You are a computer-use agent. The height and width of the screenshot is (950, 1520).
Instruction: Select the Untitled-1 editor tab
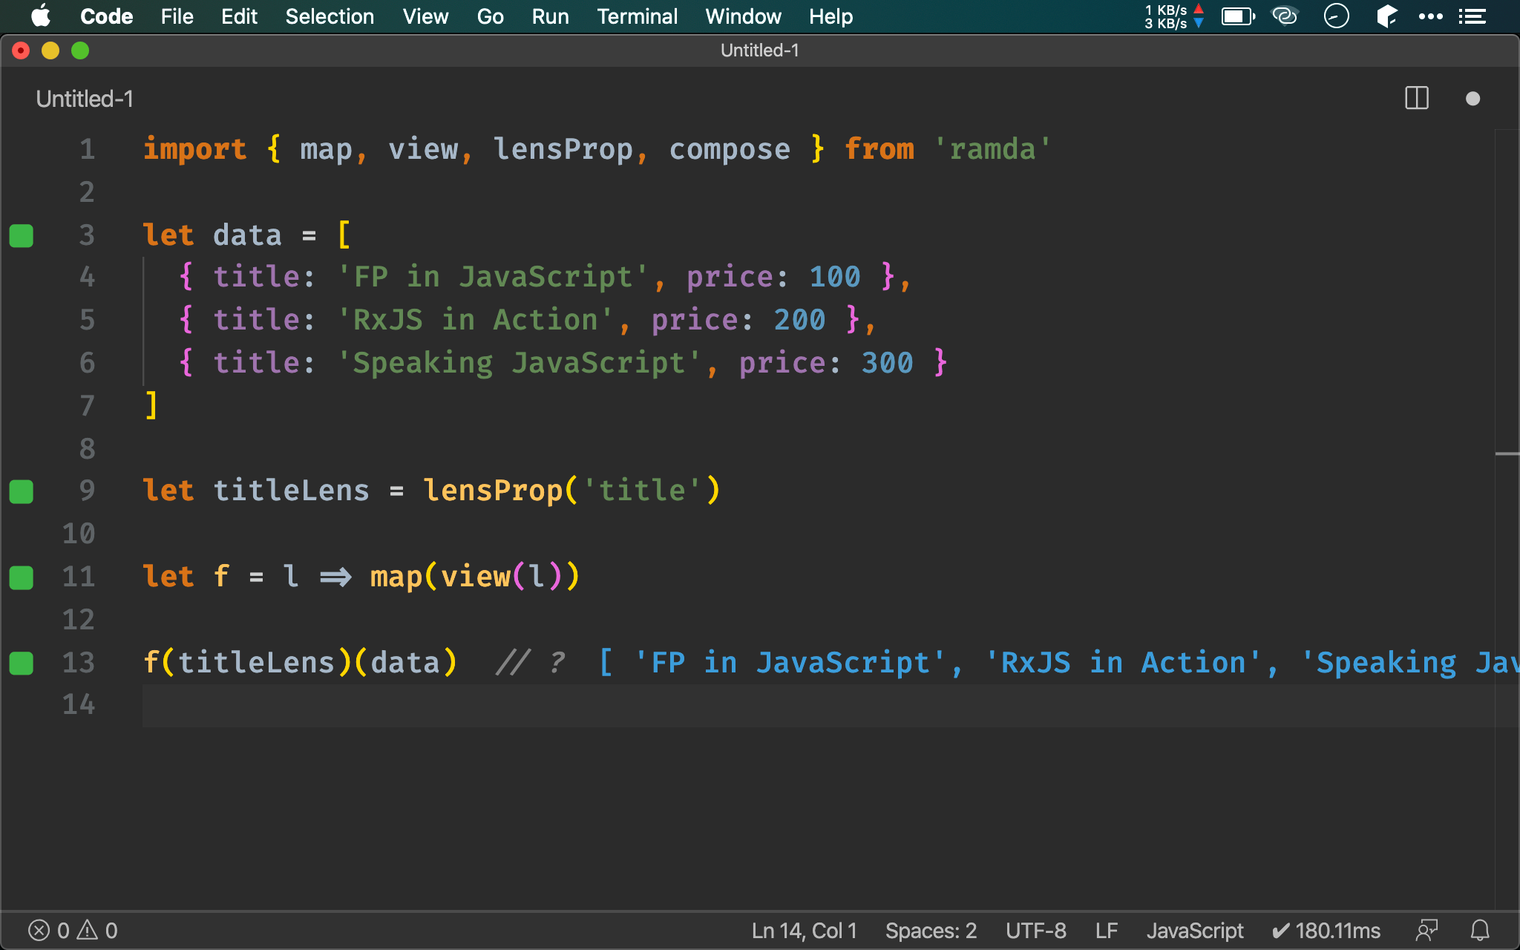[x=85, y=99]
